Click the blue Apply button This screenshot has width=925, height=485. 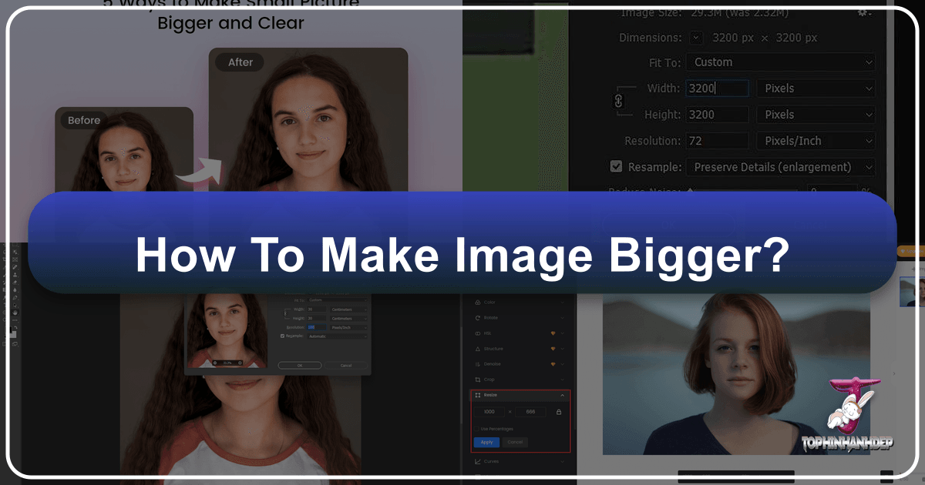[486, 442]
